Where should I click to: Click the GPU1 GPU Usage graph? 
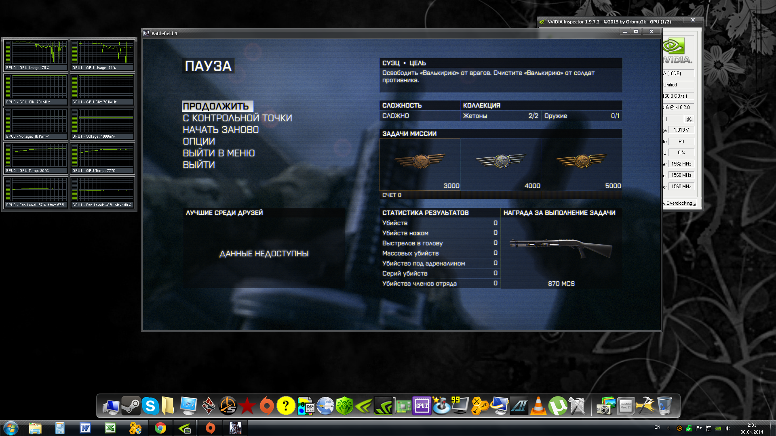click(102, 55)
